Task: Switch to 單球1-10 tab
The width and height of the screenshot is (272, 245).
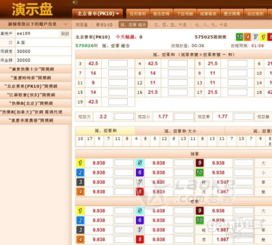Action: tap(104, 24)
